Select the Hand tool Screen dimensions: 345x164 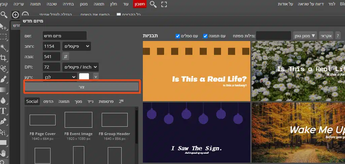click(x=4, y=154)
